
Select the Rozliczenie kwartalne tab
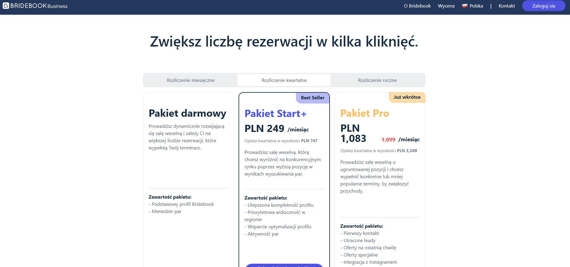[284, 80]
